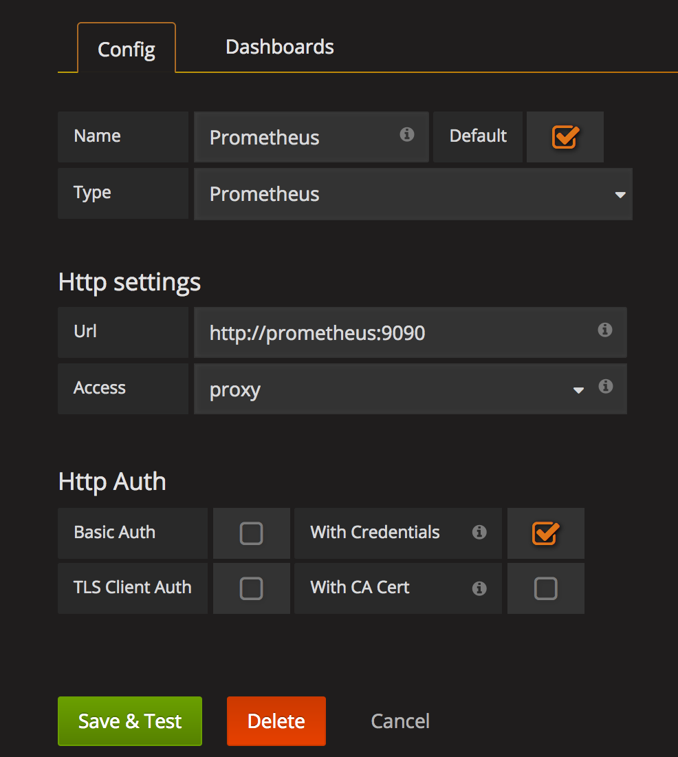678x757 pixels.
Task: Switch to the Config tab
Action: tap(127, 48)
